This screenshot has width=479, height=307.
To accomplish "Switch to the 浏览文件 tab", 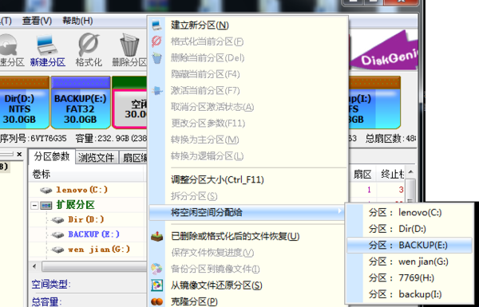I will [97, 157].
